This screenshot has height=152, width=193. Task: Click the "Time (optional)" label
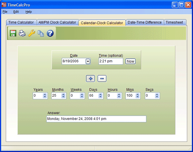pos(111,56)
